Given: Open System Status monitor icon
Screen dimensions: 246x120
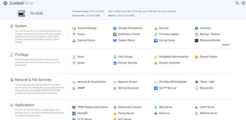Looking at the screenshot, I should click(115, 40).
